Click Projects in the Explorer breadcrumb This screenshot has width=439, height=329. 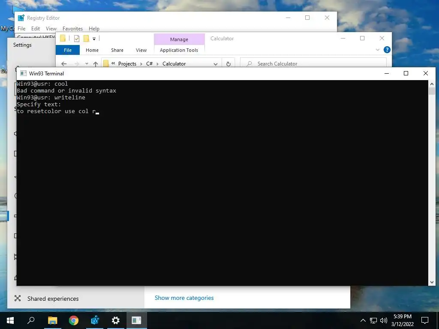tap(127, 64)
